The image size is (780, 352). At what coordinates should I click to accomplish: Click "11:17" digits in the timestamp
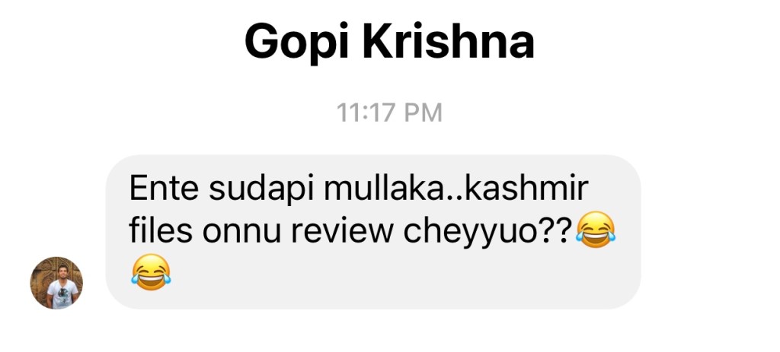[x=366, y=113]
